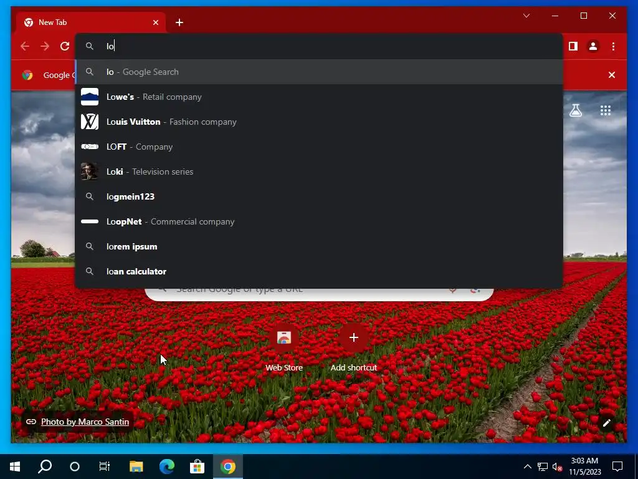638x479 pixels.
Task: Select 'lo - Google Search' suggestion
Action: click(x=320, y=72)
